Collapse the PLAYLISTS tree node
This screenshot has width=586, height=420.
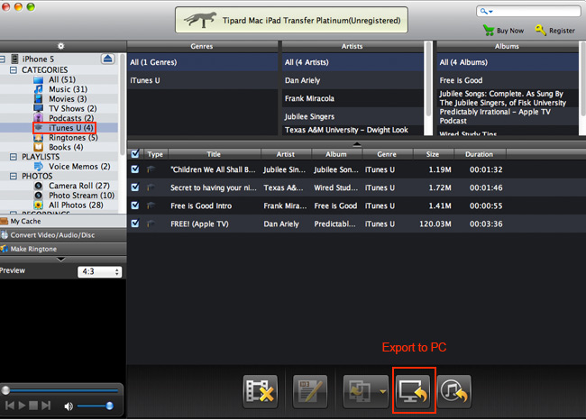pyautogui.click(x=14, y=157)
